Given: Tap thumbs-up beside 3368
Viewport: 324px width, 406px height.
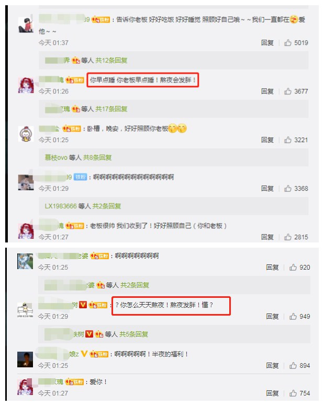Looking at the screenshot, I should pos(288,188).
